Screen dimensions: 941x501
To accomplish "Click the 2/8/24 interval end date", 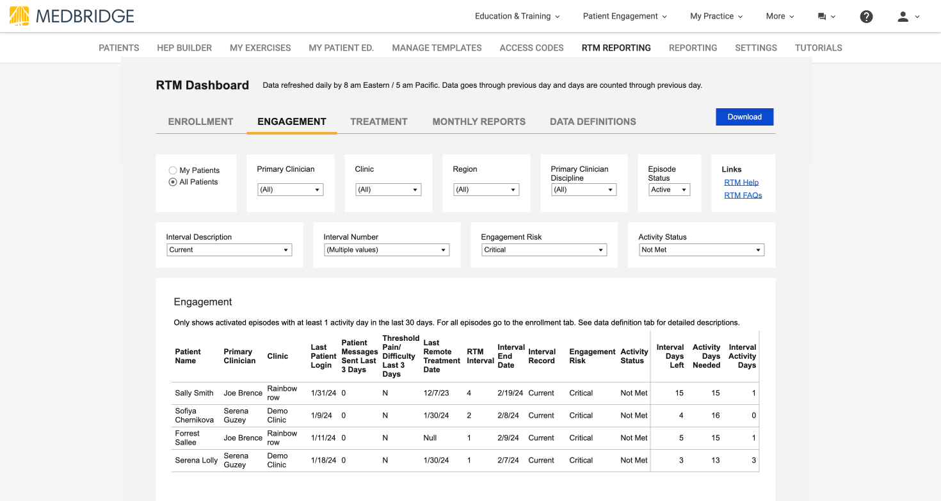I will tap(508, 416).
